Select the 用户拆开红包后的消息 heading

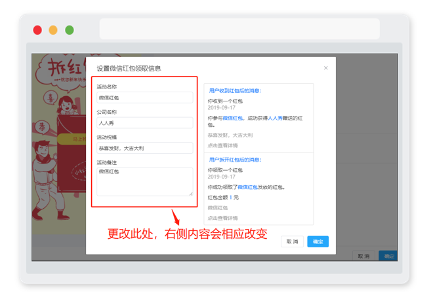235,160
